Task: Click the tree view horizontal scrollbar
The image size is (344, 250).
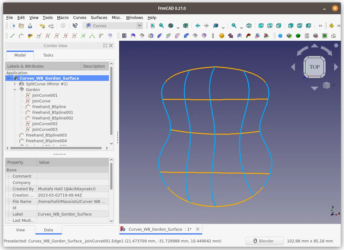Action: [56, 148]
